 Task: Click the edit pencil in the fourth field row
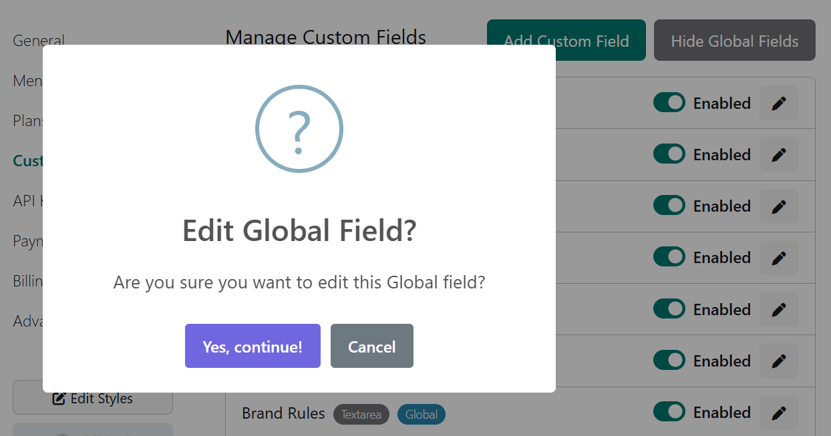click(x=779, y=258)
